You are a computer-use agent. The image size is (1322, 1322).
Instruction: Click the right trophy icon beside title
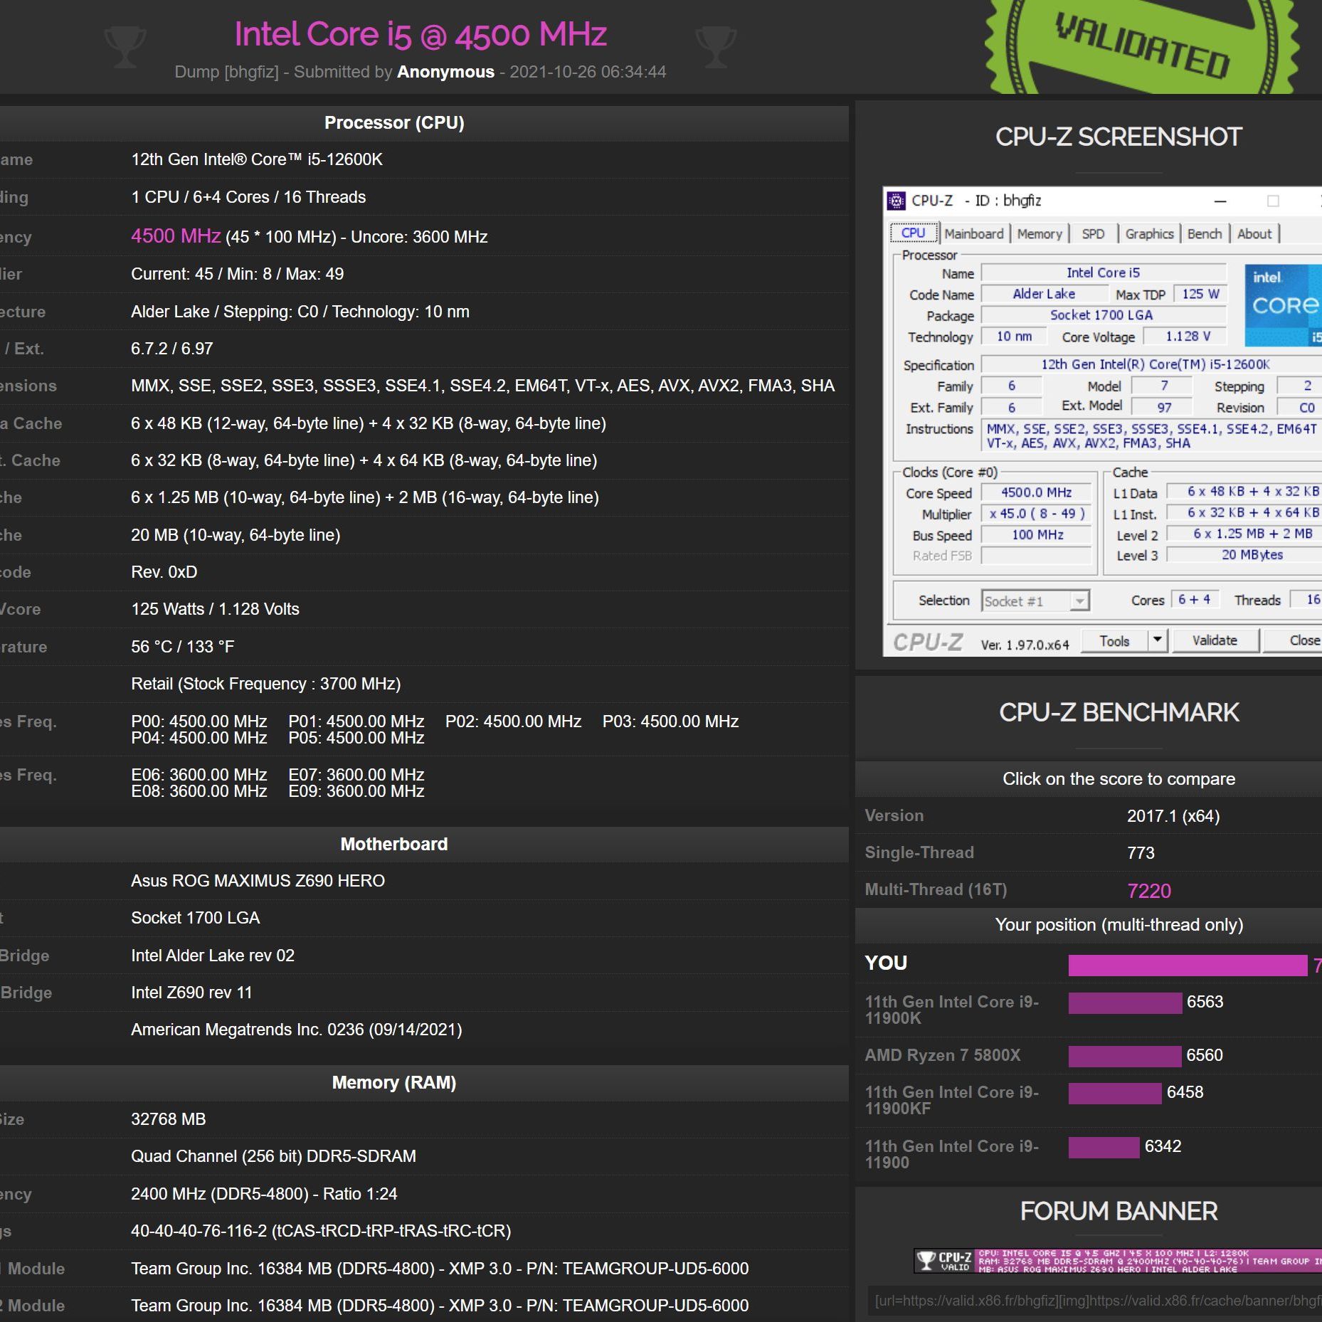point(715,47)
